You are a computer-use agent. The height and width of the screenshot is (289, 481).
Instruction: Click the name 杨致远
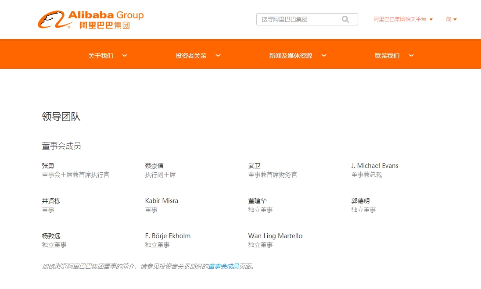click(x=51, y=236)
